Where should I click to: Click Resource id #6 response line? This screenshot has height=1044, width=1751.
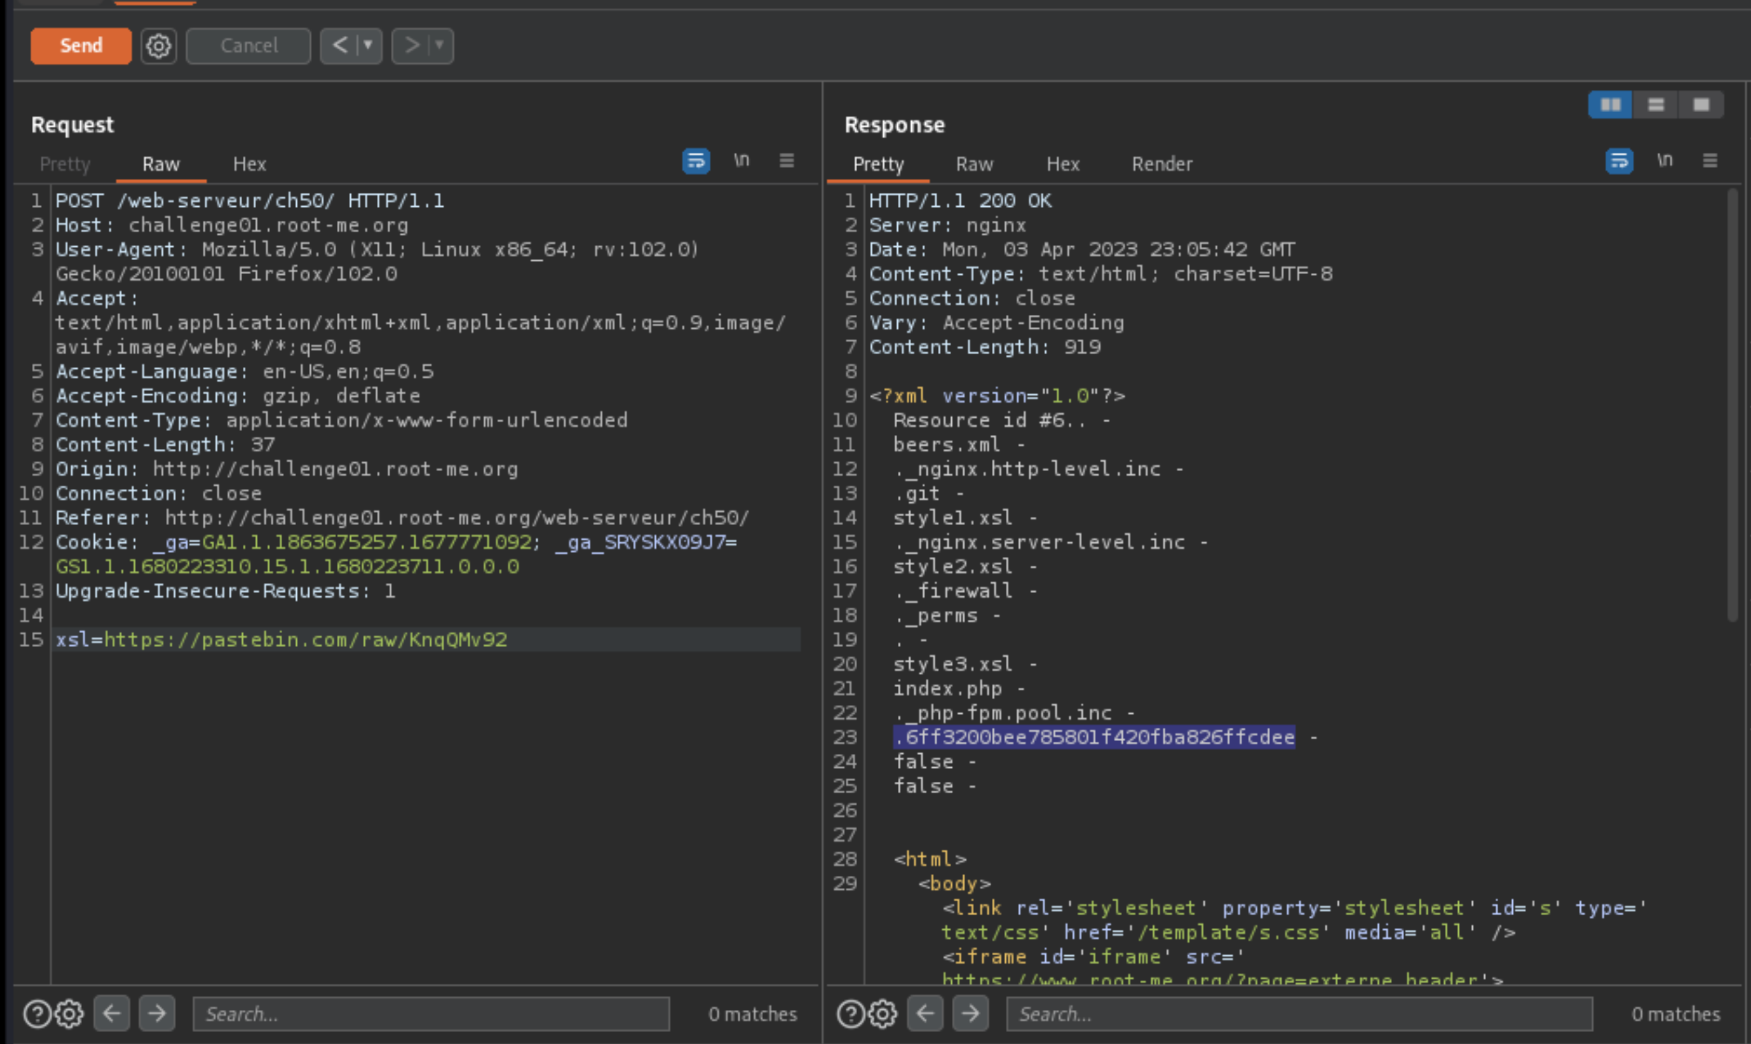click(x=990, y=420)
